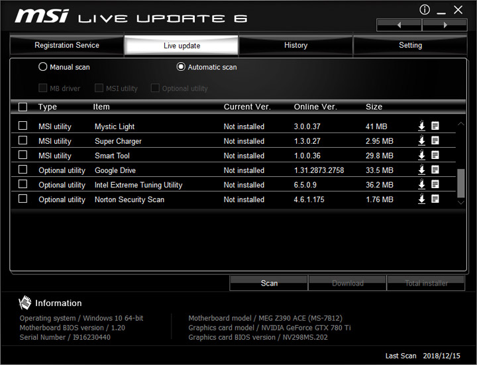This screenshot has width=477, height=365.
Task: Select the Norton Security Scan item name
Action: tap(129, 199)
